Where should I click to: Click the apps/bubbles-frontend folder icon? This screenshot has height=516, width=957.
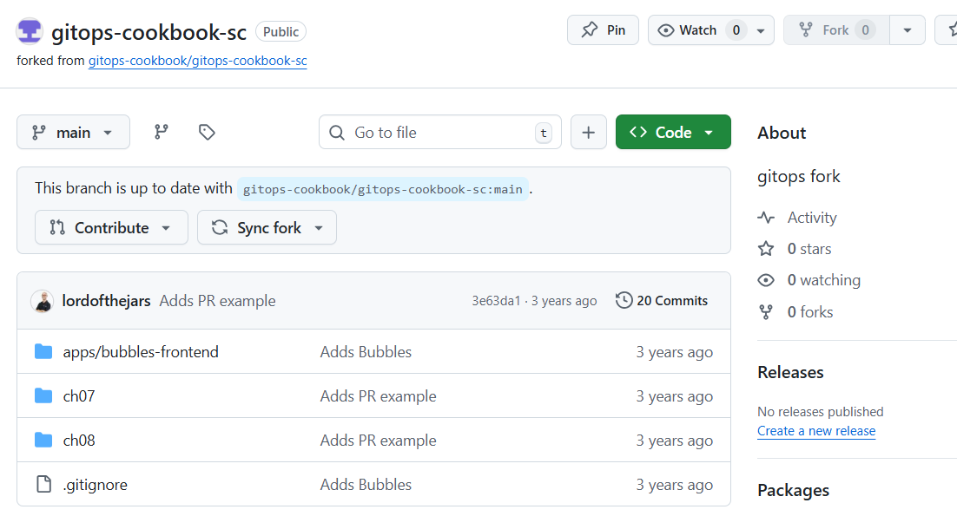[43, 351]
